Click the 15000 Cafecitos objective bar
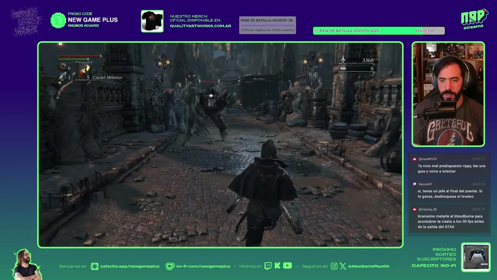 [x=268, y=25]
